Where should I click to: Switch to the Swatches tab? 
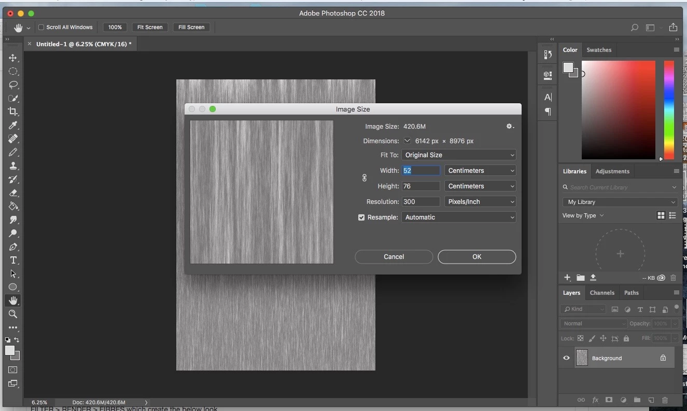599,50
